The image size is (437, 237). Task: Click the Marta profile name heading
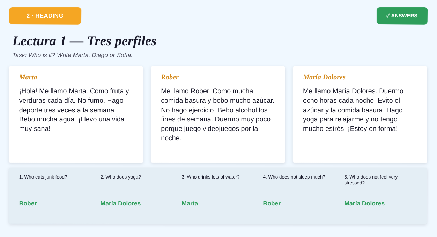(x=28, y=77)
